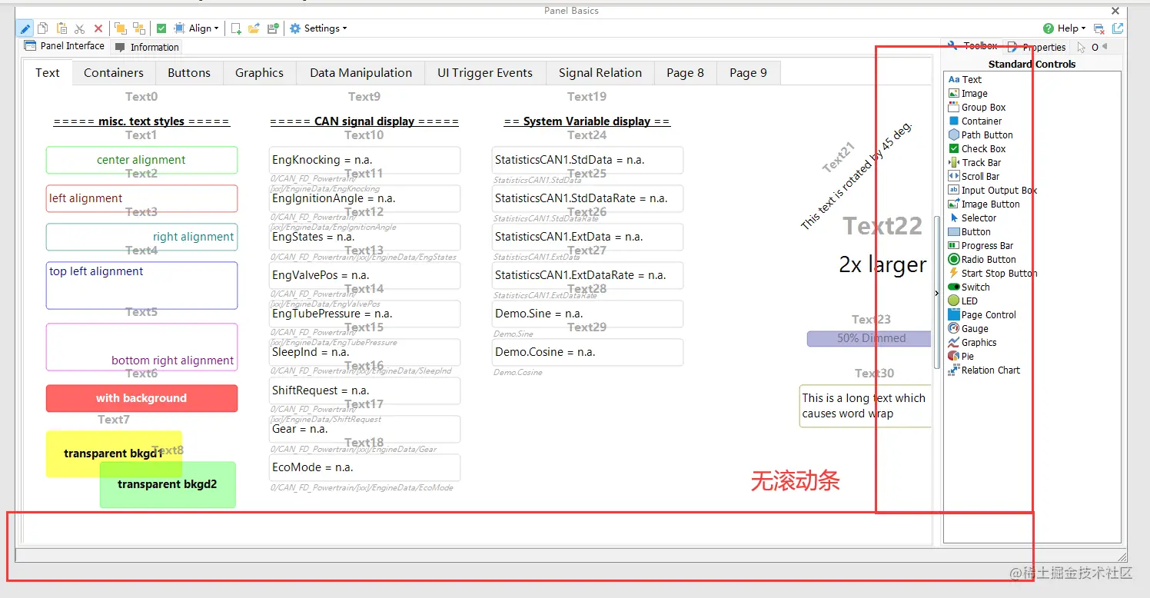This screenshot has height=598, width=1150.
Task: Switch to the Toolbox tab
Action: click(x=972, y=46)
